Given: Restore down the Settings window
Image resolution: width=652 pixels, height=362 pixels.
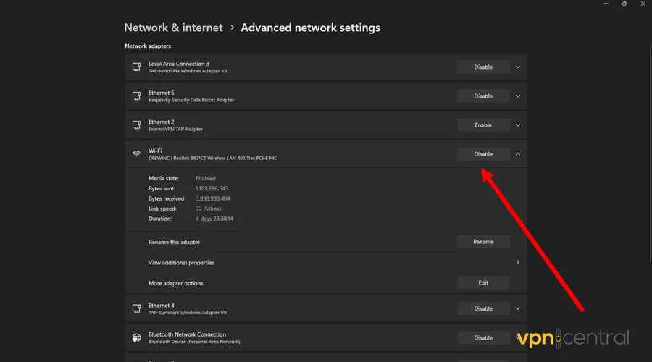Looking at the screenshot, I should point(624,4).
